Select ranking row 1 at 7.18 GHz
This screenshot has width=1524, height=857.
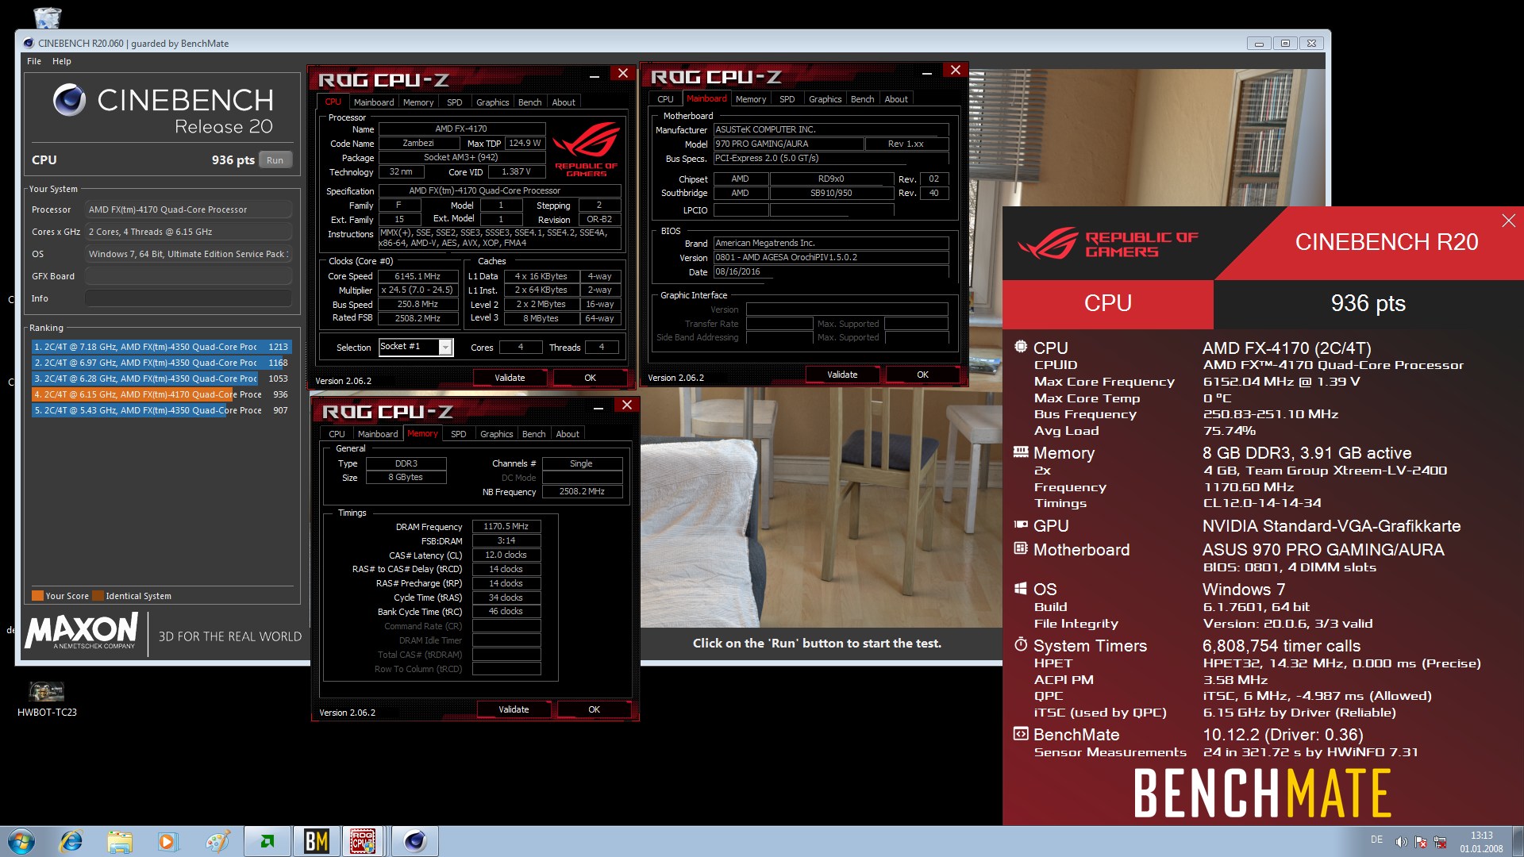[162, 347]
